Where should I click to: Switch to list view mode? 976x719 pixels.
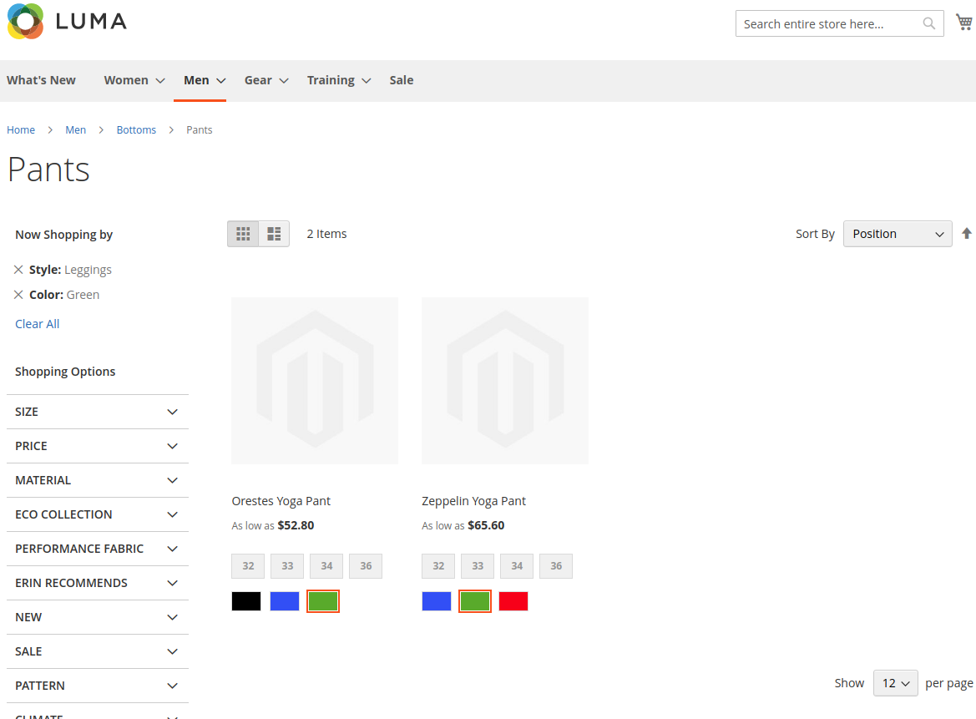273,234
